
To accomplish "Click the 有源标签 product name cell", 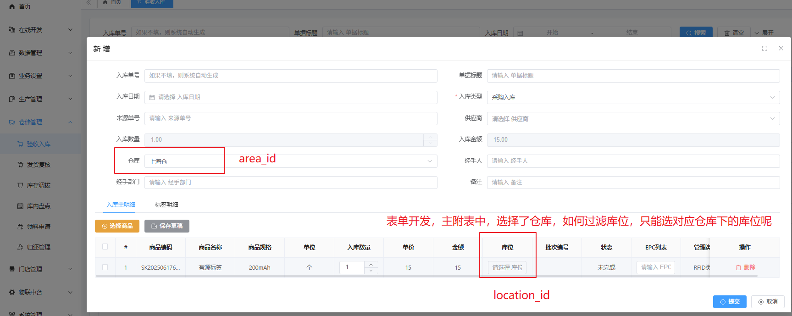I will point(210,267).
